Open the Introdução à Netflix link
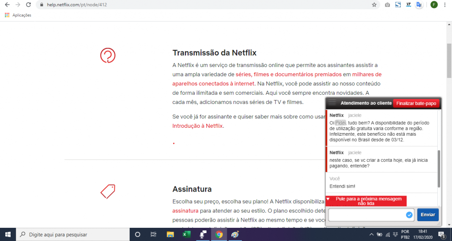The height and width of the screenshot is (241, 452). [x=197, y=126]
